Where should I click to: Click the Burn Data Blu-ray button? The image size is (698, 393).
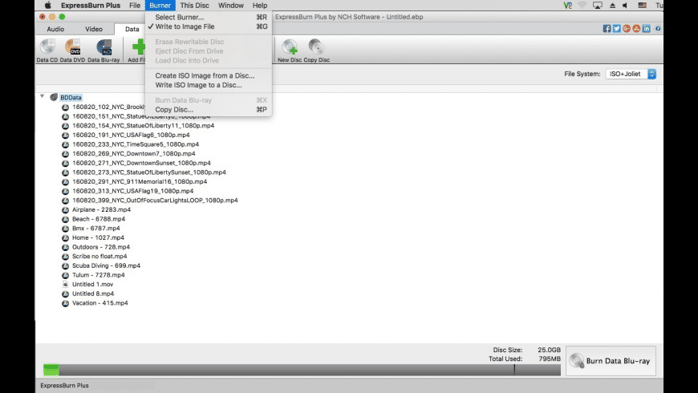point(611,361)
